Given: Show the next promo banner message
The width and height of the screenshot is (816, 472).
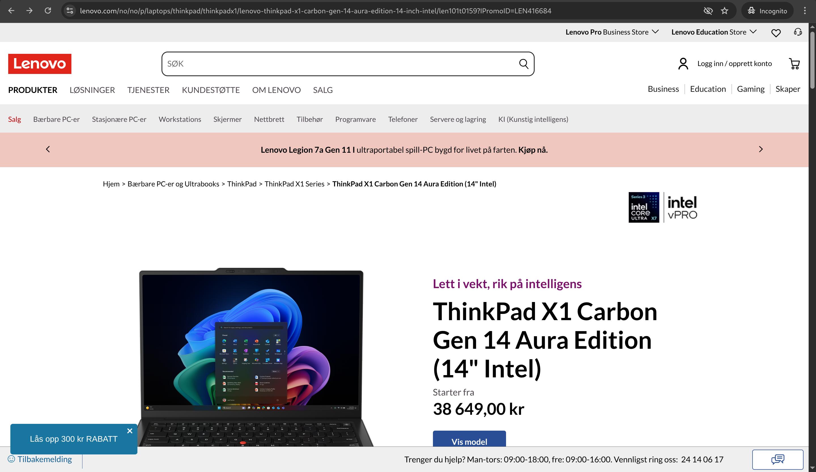Looking at the screenshot, I should 761,149.
